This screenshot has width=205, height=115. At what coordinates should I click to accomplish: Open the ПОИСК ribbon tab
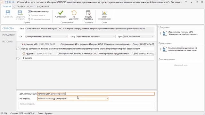(31, 6)
